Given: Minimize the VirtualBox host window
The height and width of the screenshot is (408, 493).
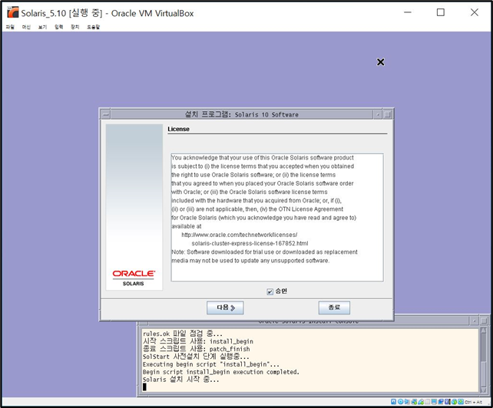Looking at the screenshot, I should [408, 12].
